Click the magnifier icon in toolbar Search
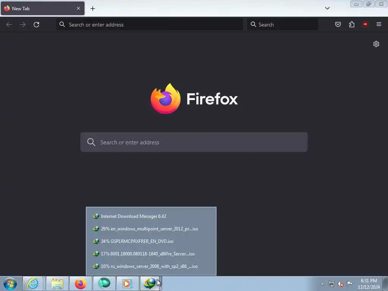 tap(253, 24)
